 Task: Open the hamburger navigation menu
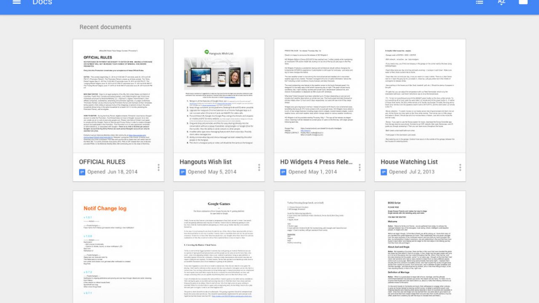16,2
